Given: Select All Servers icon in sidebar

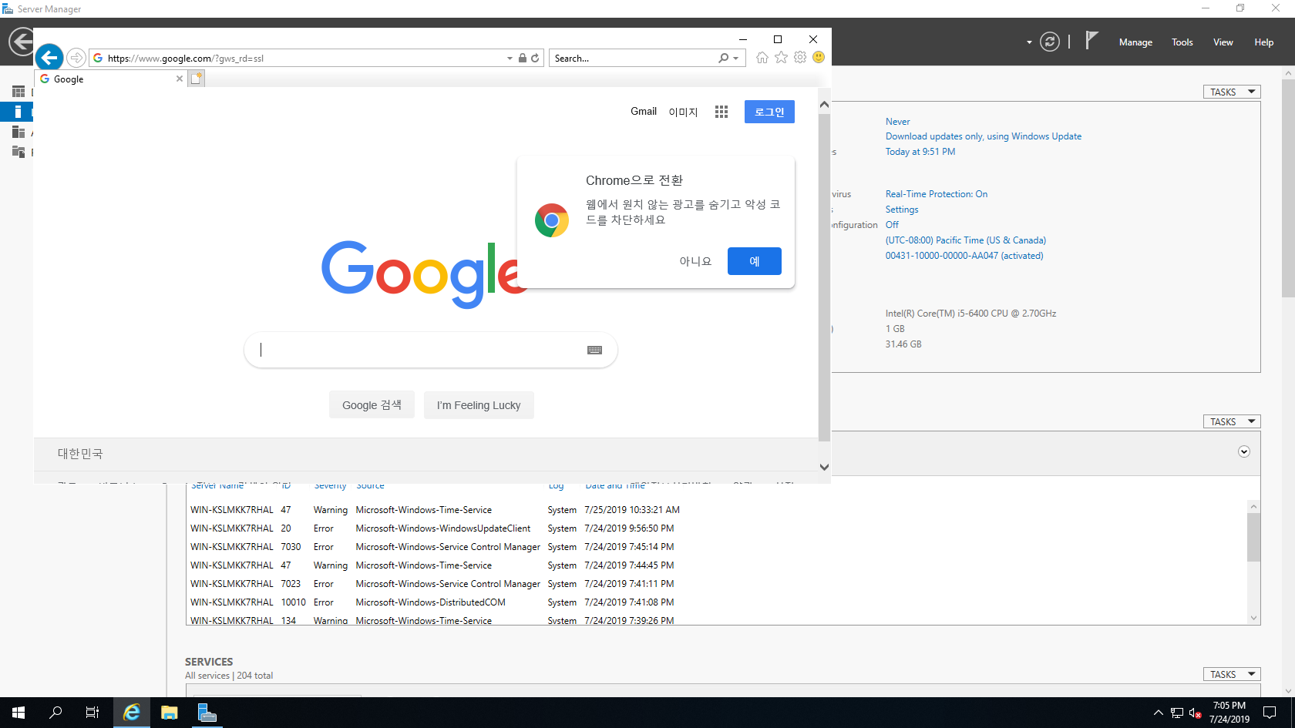Looking at the screenshot, I should pos(18,133).
